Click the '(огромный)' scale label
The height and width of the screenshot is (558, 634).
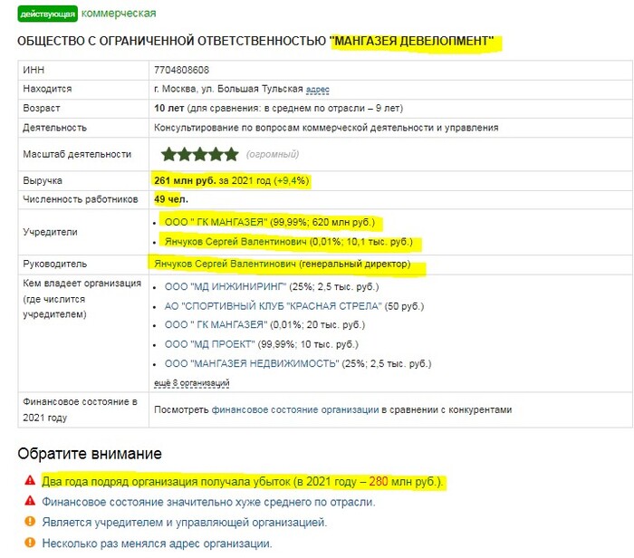273,154
